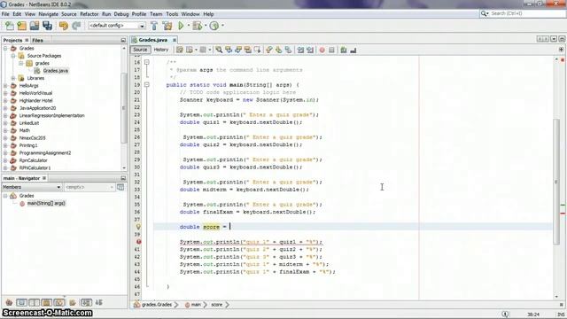Select the Grades.java editor tab

click(x=152, y=40)
